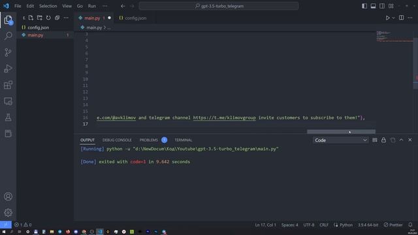
Task: Open editor more actions ellipsis
Action: point(410,18)
